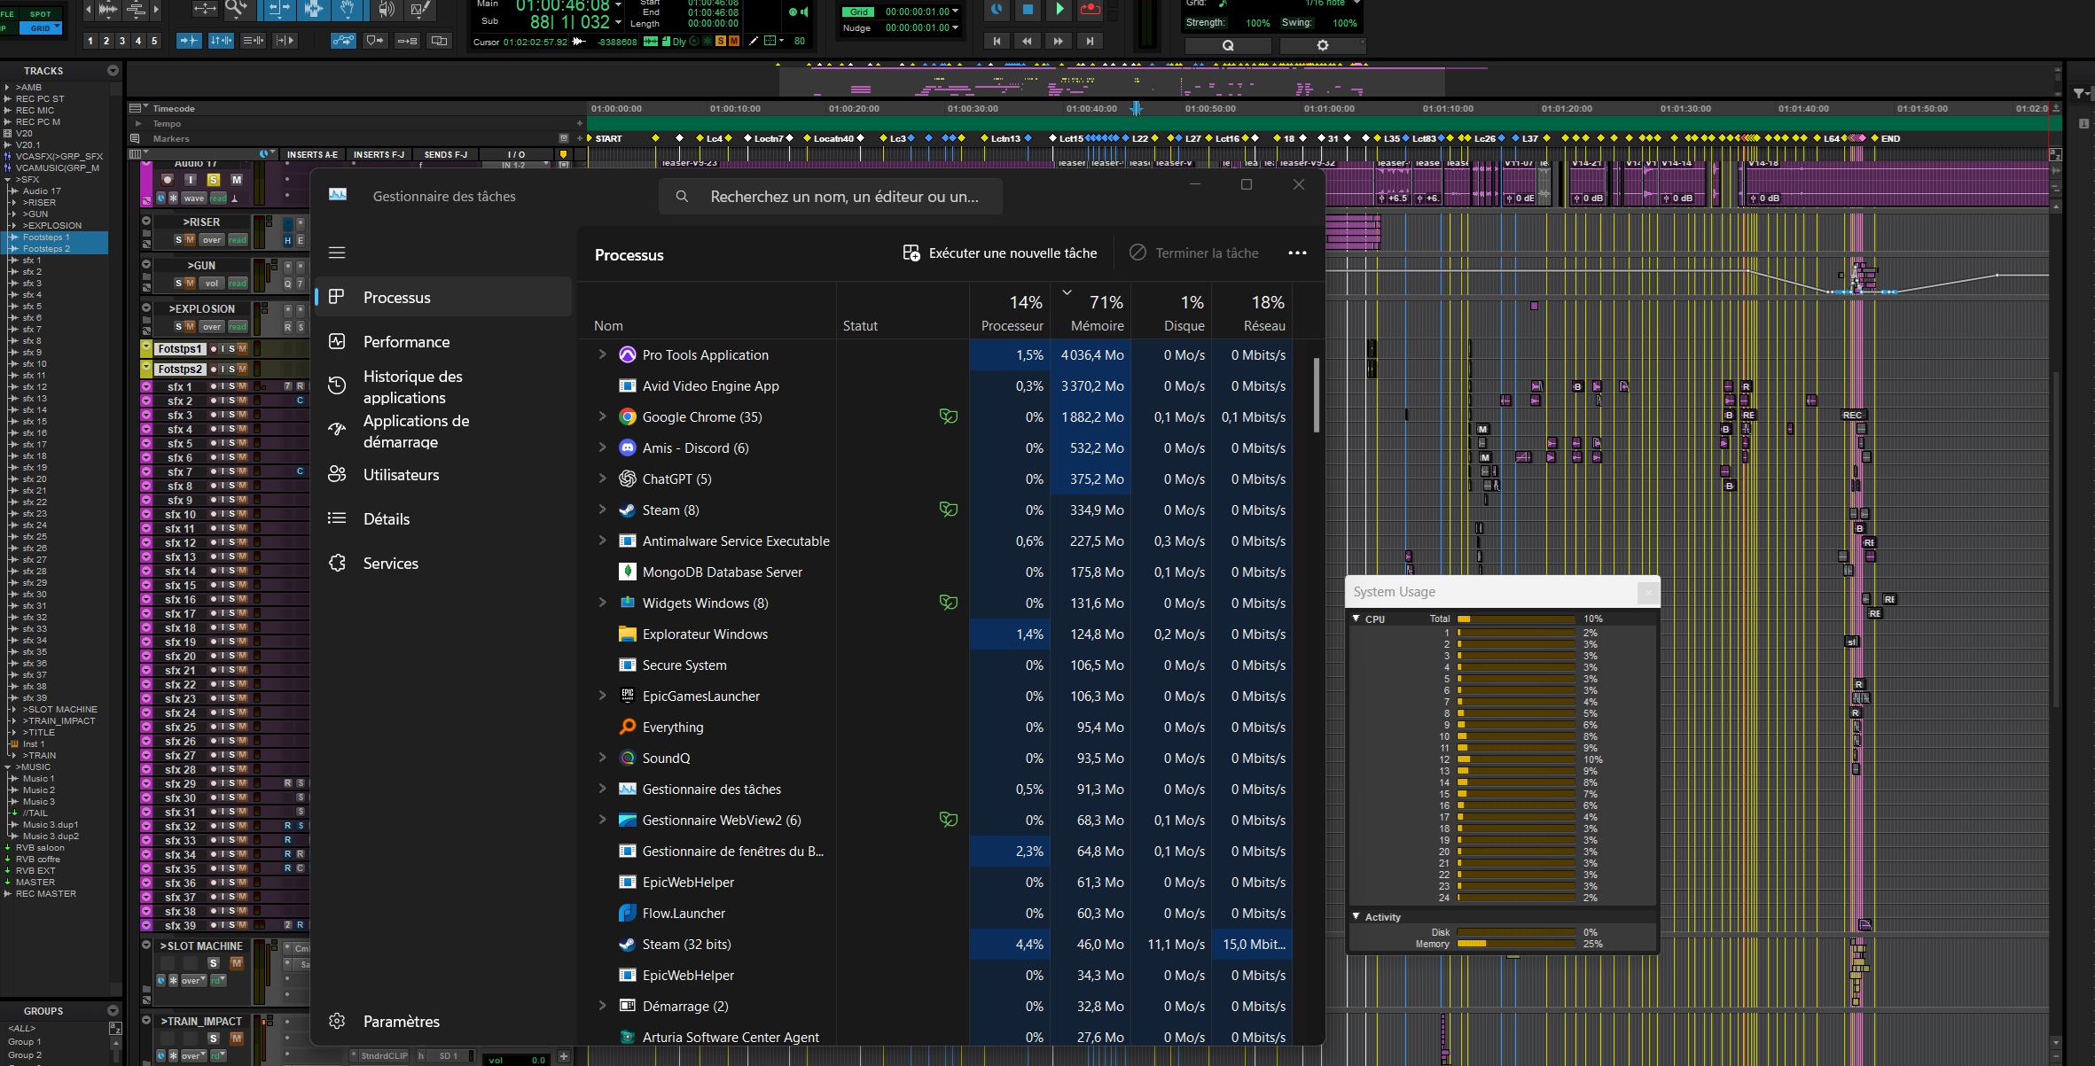This screenshot has width=2095, height=1066.
Task: Toggle record enable on Fotstps1 track
Action: point(214,348)
